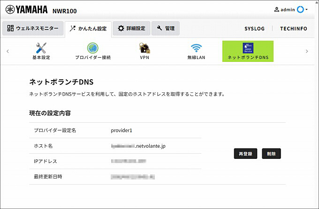
Task: Choose the 無線LAN wifi icon
Action: click(x=196, y=48)
